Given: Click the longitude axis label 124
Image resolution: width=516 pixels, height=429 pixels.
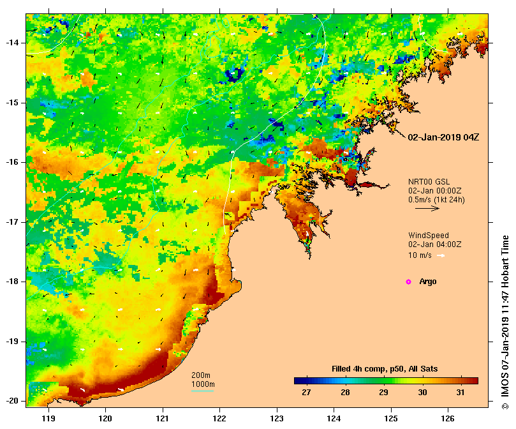Looking at the screenshot, I should tap(334, 419).
